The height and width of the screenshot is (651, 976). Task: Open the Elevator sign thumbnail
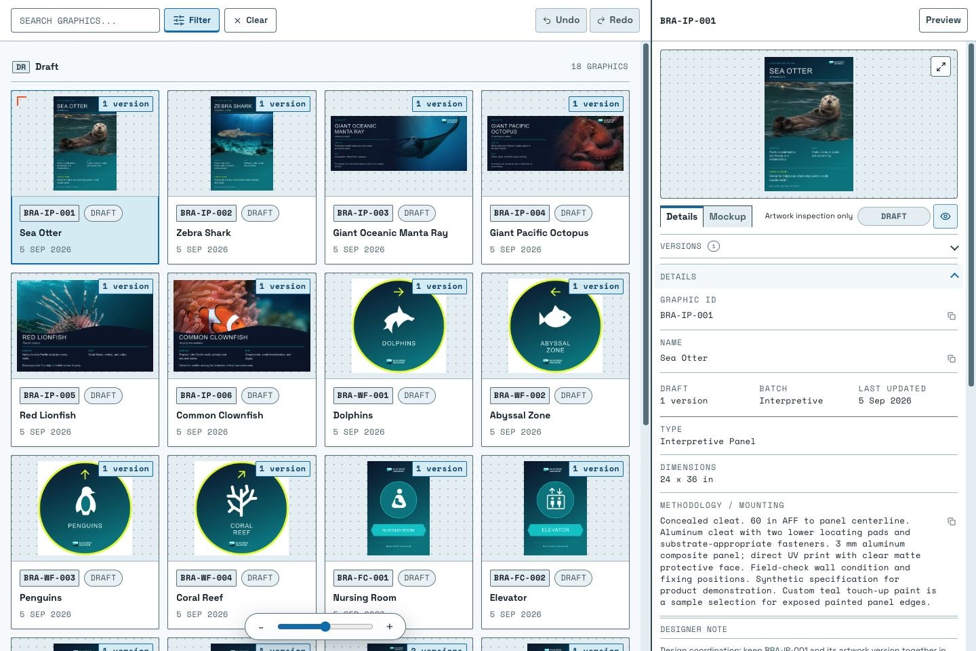[555, 508]
